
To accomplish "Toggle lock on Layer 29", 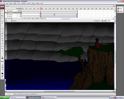I will [19, 11].
